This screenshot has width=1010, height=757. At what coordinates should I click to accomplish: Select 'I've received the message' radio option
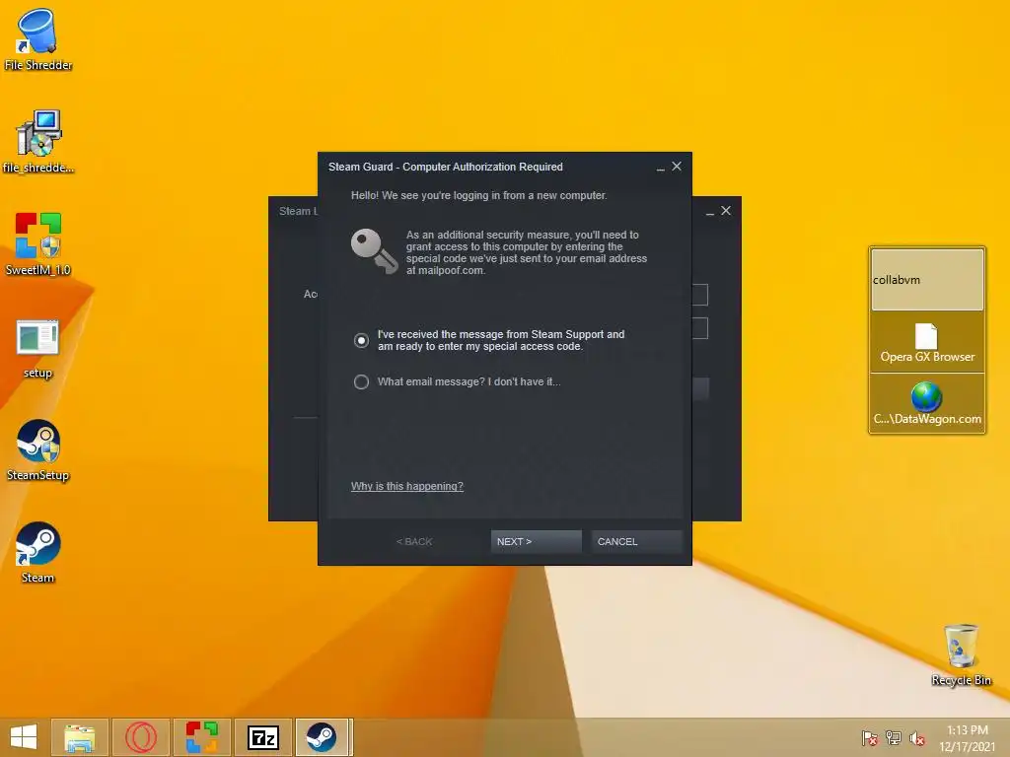pos(361,340)
